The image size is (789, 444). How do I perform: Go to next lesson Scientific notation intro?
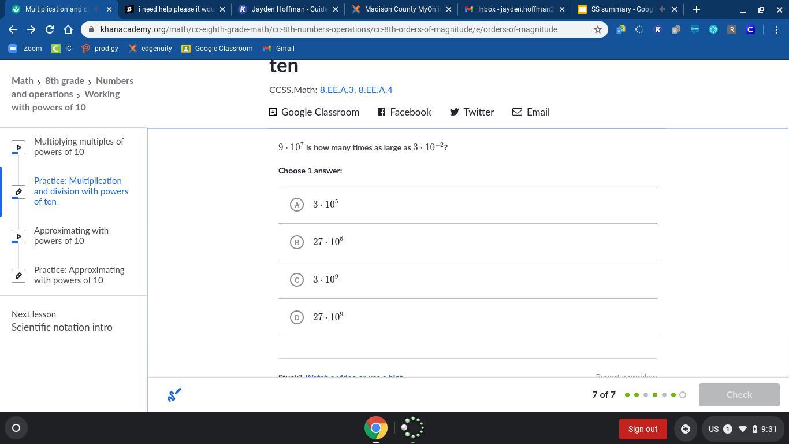pyautogui.click(x=62, y=327)
